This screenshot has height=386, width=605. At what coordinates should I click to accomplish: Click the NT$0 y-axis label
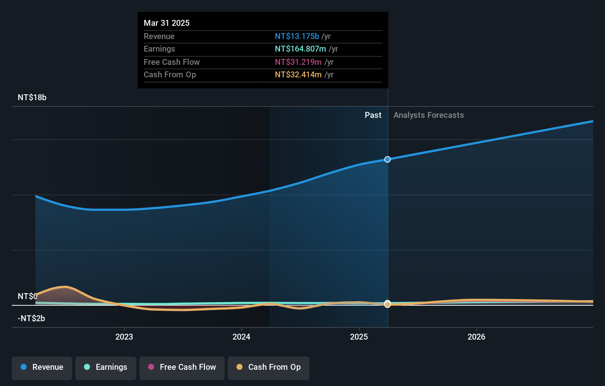tap(28, 296)
